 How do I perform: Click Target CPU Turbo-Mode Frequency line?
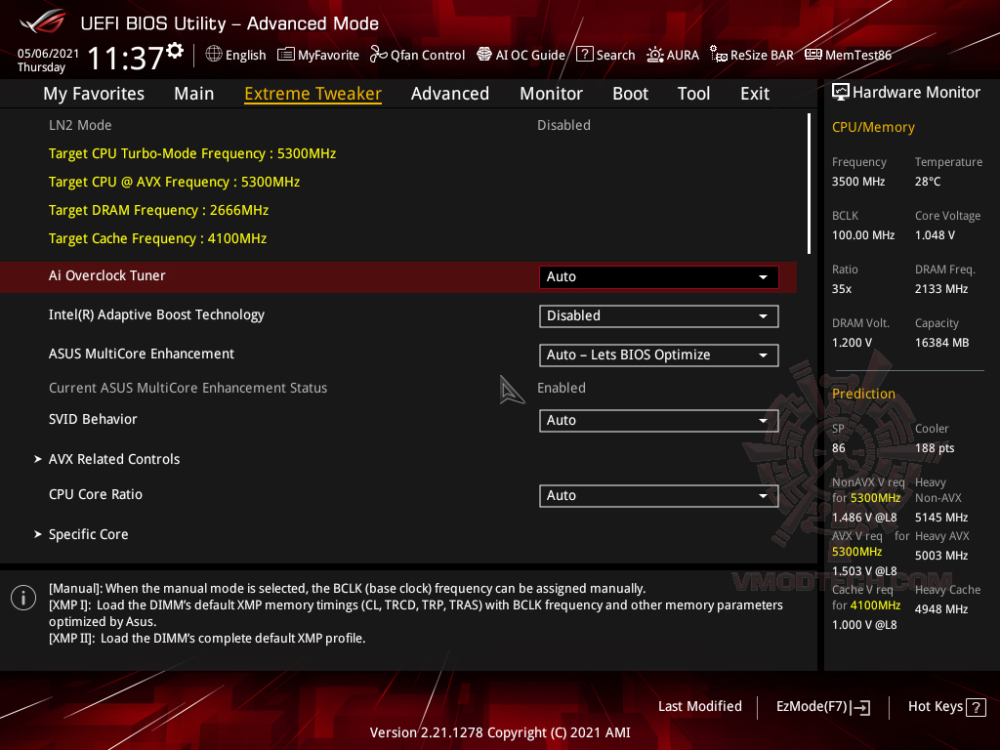coord(192,153)
